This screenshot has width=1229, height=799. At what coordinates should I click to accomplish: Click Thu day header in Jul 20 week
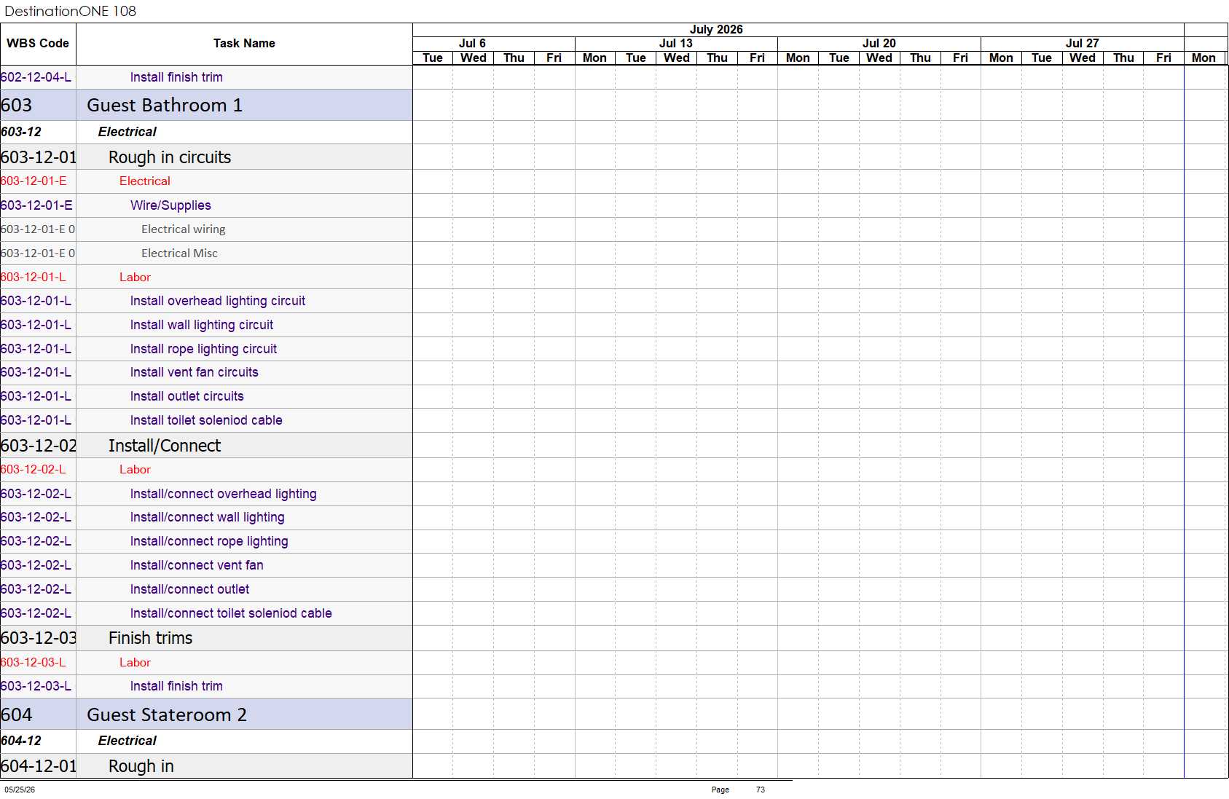coord(920,58)
